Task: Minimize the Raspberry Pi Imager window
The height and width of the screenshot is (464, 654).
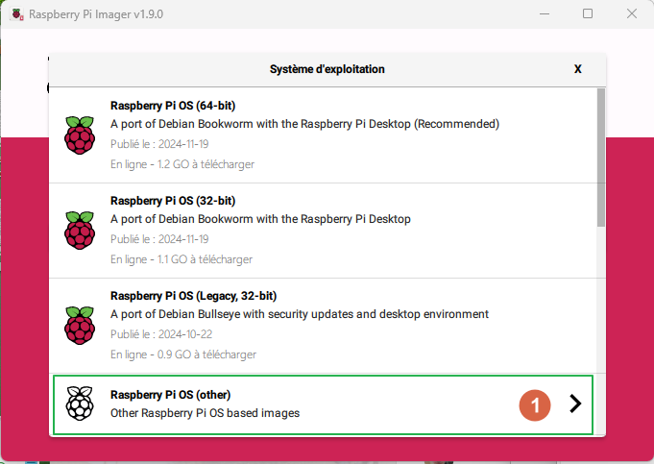Action: (543, 14)
